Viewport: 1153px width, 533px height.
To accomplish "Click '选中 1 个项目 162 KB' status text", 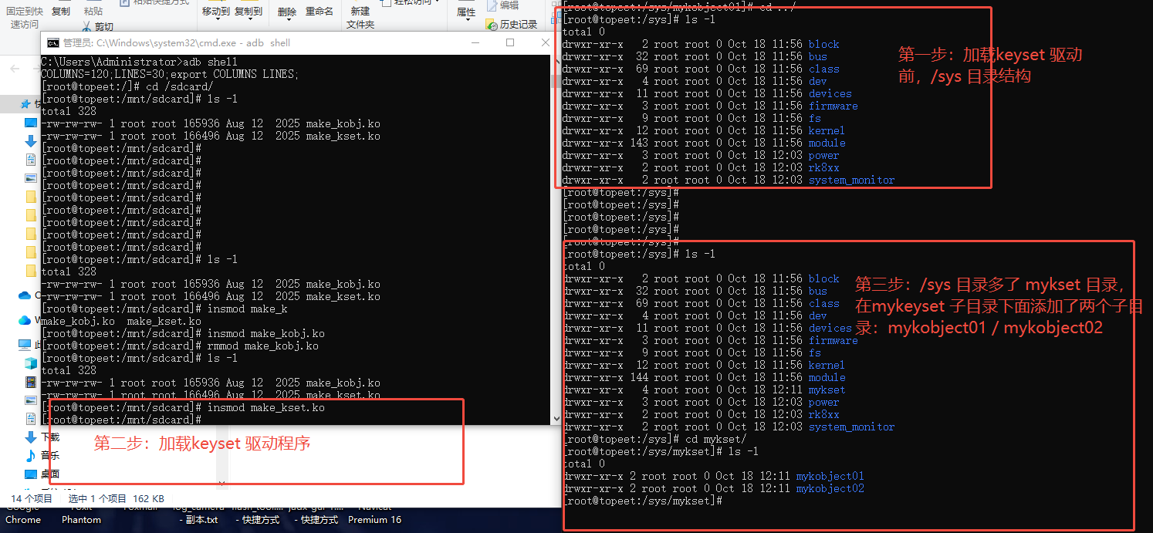I will [x=117, y=499].
